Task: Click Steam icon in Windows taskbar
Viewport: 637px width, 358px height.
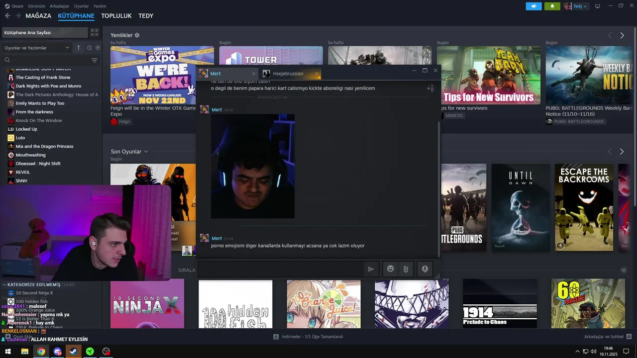Action: click(73, 352)
